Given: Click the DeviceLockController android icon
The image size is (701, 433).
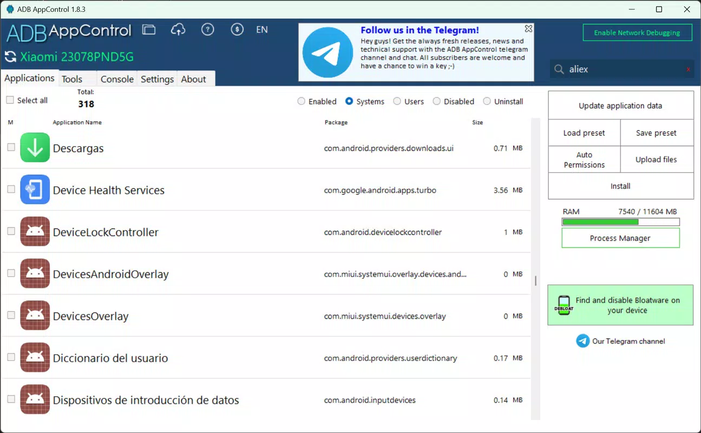Looking at the screenshot, I should tap(35, 232).
